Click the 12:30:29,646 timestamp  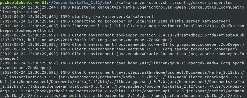(42, 17)
